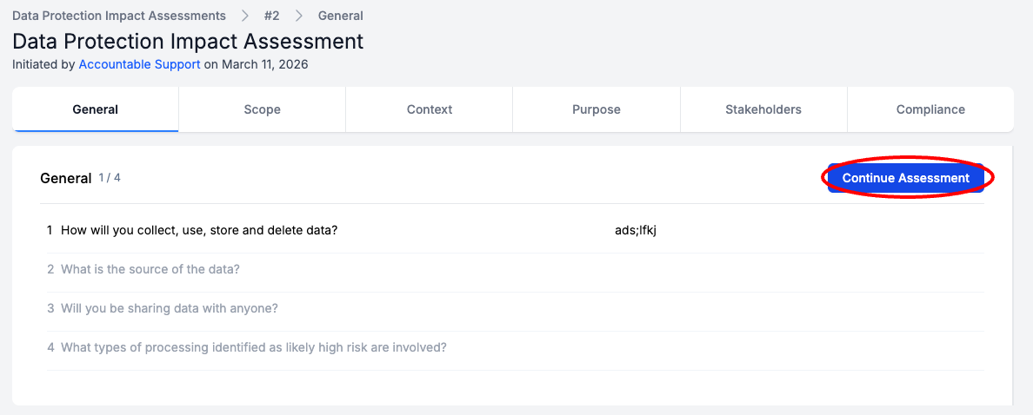Open the question about sharing data
The width and height of the screenshot is (1033, 415).
tap(170, 308)
